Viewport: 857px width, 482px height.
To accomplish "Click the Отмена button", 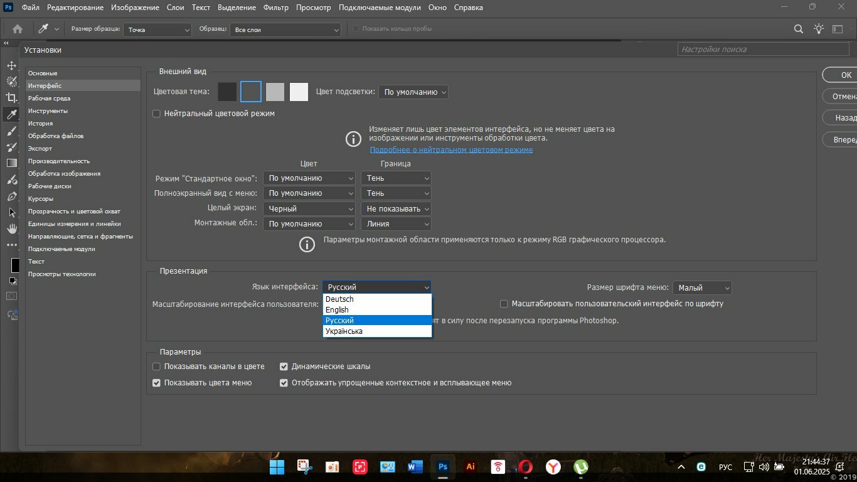I will [841, 96].
